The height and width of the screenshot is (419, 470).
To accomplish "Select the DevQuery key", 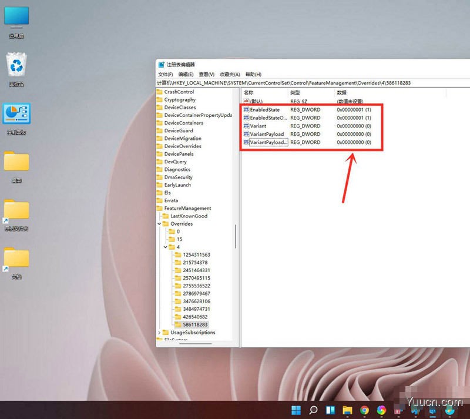I will click(175, 162).
